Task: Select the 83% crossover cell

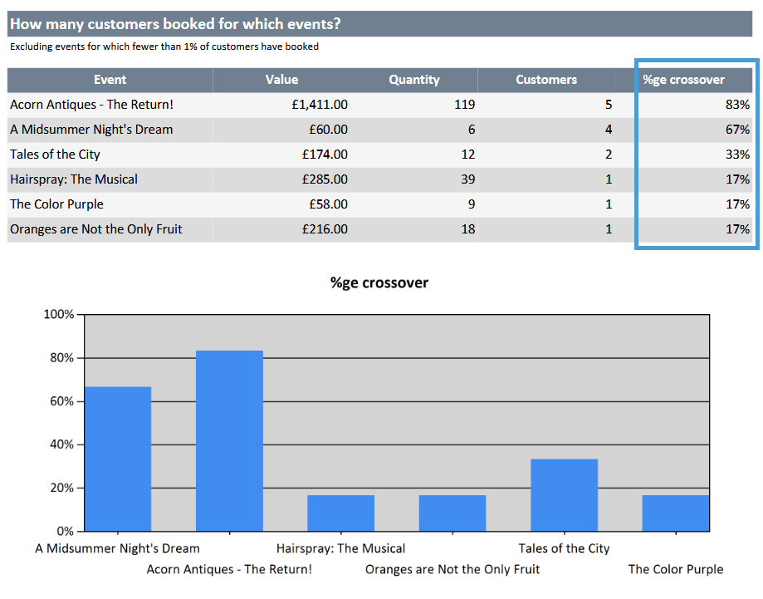Action: coord(737,105)
